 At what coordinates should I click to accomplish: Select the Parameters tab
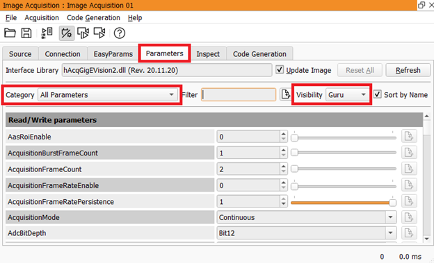[x=164, y=53]
